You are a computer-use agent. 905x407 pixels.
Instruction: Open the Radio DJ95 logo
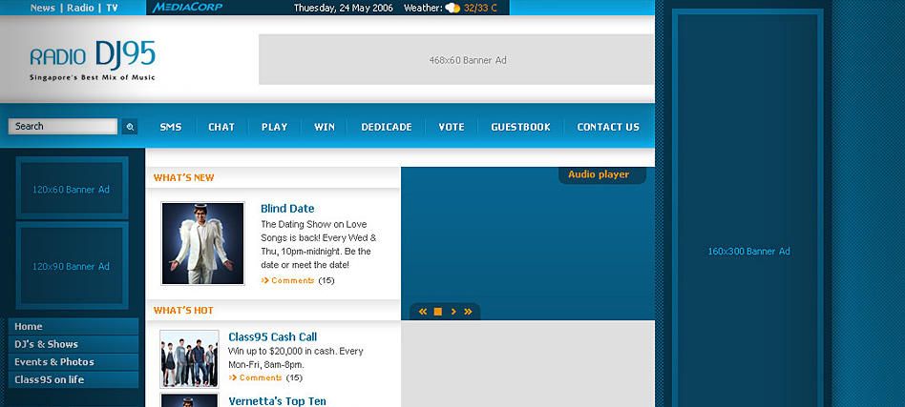[x=93, y=60]
